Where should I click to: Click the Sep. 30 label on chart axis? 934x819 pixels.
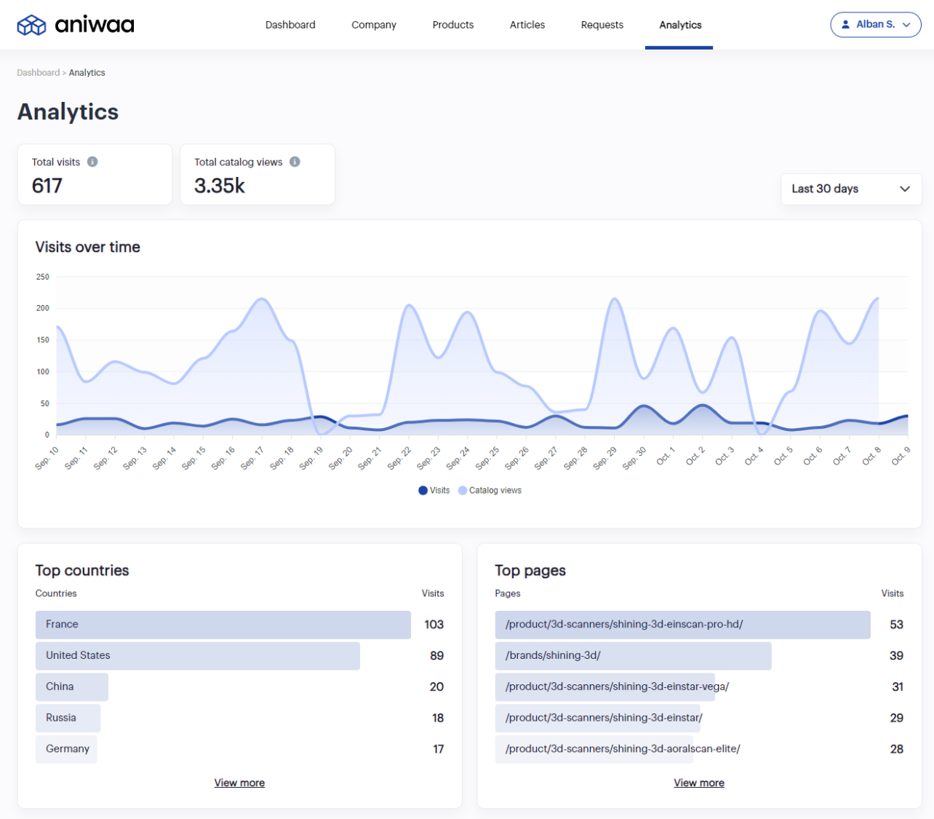coord(635,458)
